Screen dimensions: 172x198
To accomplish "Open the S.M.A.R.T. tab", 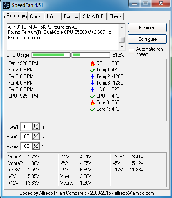I will [x=93, y=16].
